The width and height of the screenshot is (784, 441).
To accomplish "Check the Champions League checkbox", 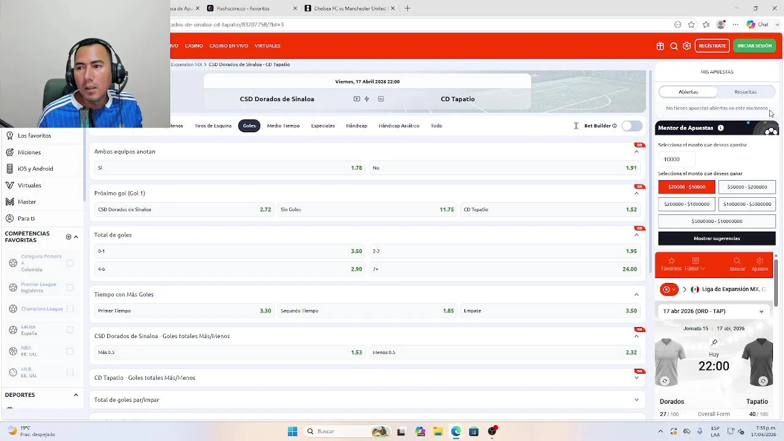I will tap(70, 309).
